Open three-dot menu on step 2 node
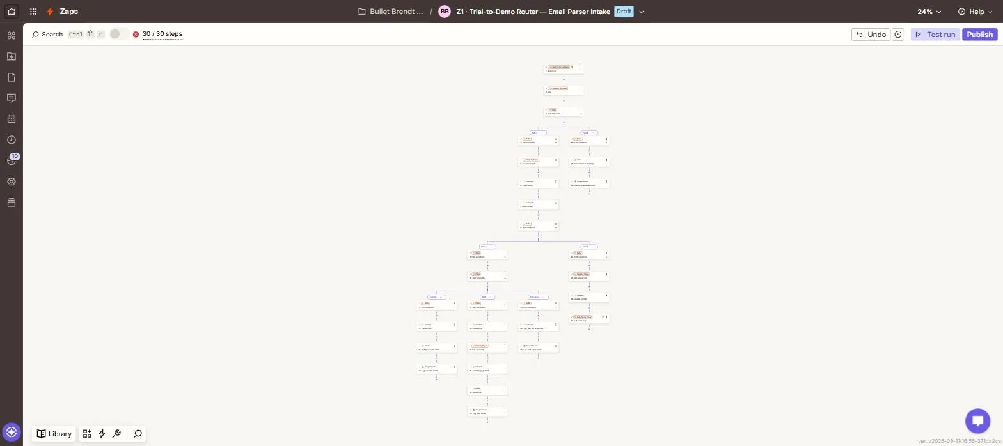Screen dimensions: 1003x446 click(x=581, y=89)
